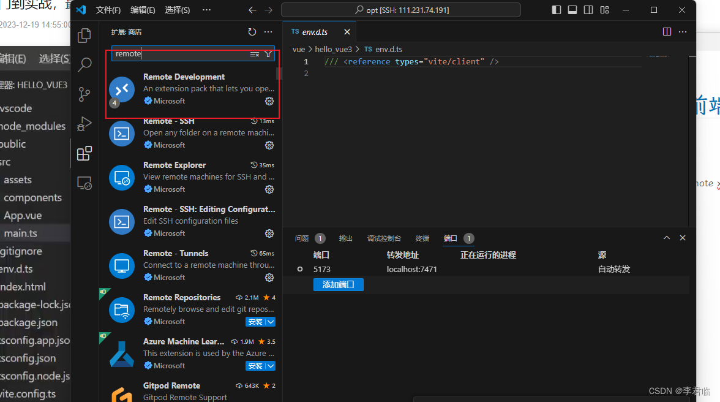This screenshot has width=720, height=402.
Task: Close the env.d.ts editor tab
Action: [347, 32]
